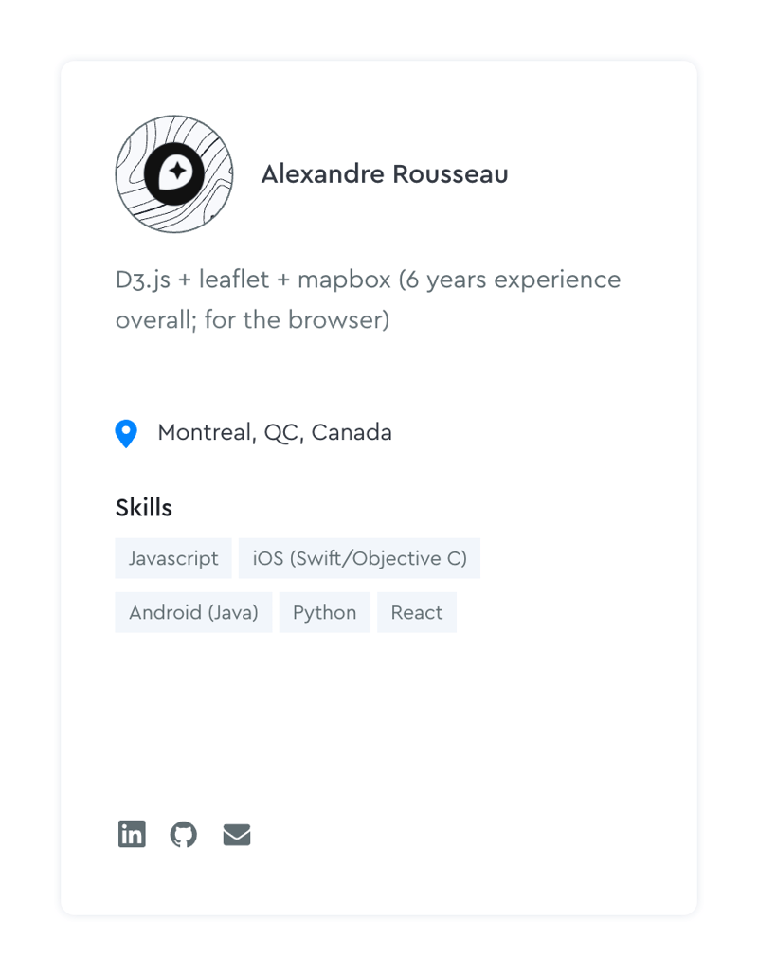The height and width of the screenshot is (976, 758).
Task: Click the Skills section heading
Action: tap(143, 507)
